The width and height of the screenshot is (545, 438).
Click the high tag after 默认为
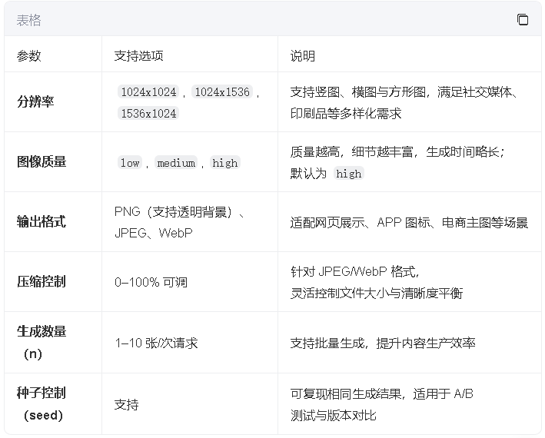(x=349, y=174)
